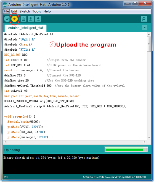Click the green upload progress bar

(x=126, y=149)
